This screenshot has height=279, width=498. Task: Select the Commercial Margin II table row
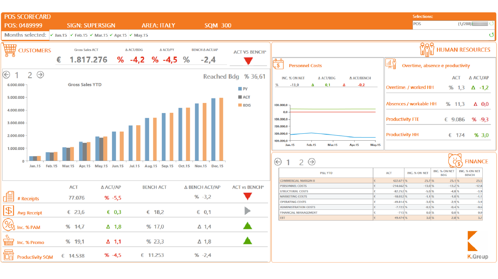point(326,181)
